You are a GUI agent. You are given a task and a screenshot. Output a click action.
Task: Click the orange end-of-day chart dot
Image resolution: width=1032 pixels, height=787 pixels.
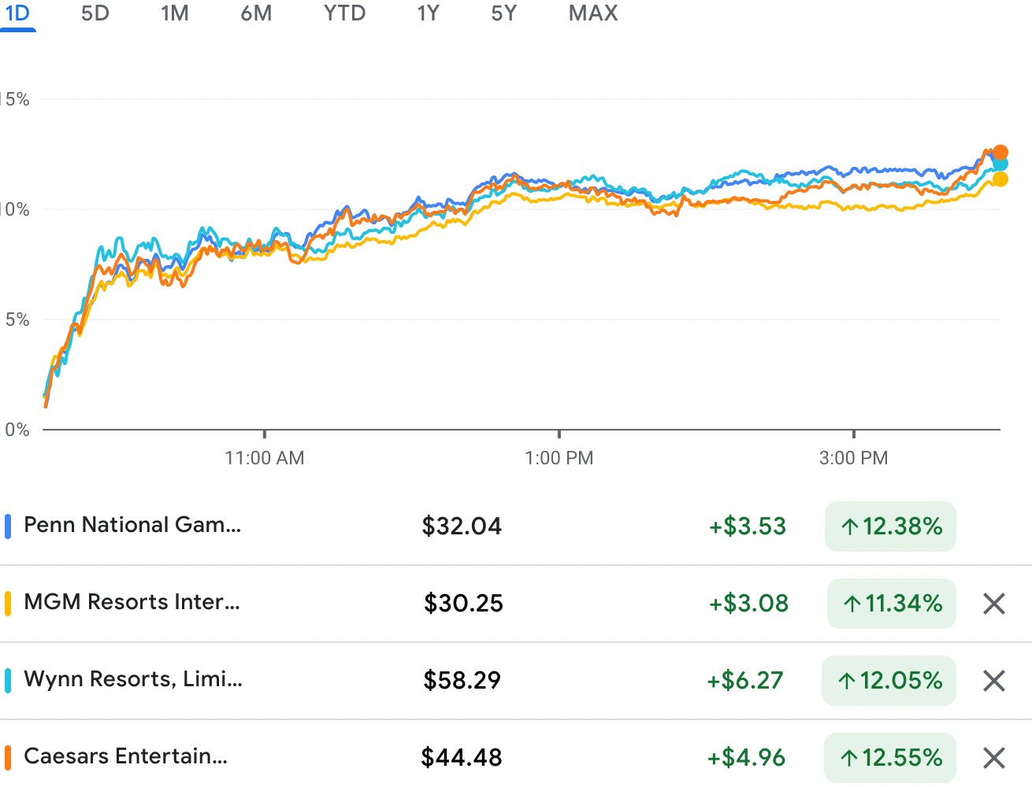[1000, 153]
